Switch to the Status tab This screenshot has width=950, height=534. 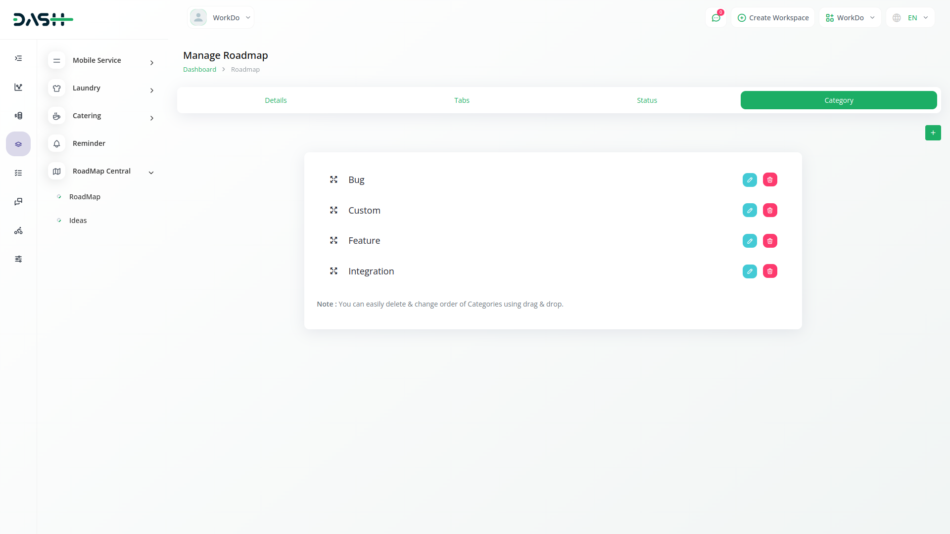coord(647,100)
